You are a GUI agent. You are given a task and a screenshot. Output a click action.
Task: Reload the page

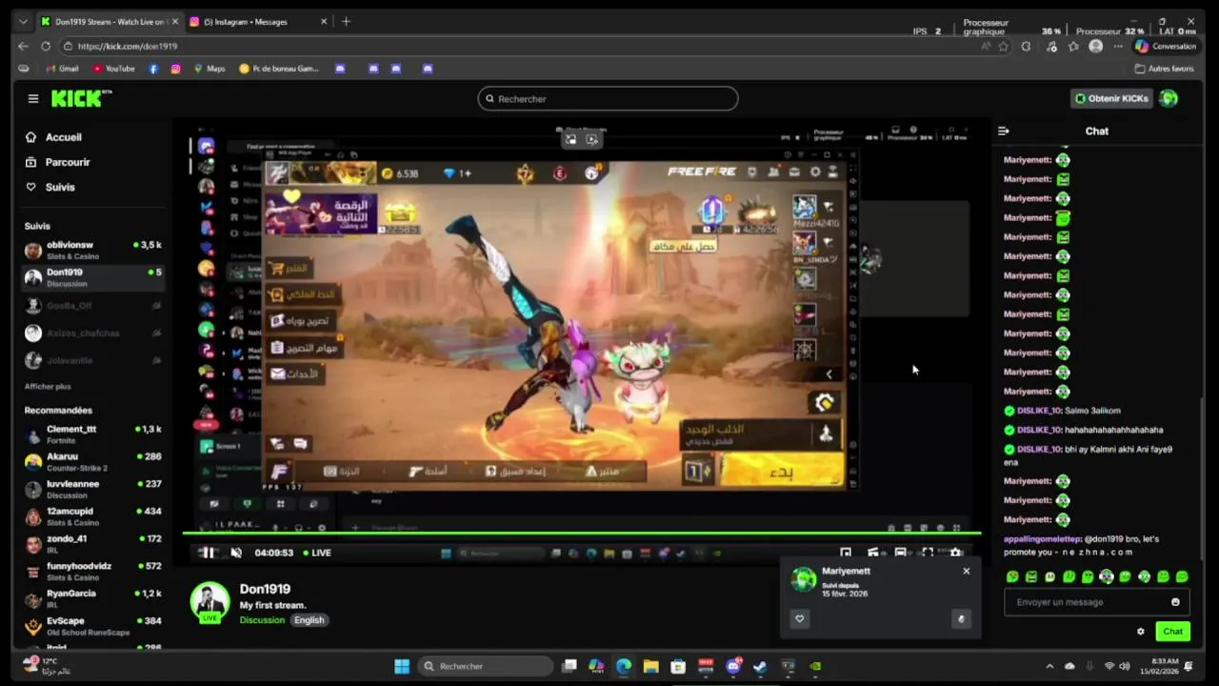tap(45, 46)
